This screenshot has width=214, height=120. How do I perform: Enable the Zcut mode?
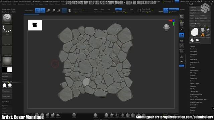(x=131, y=9)
